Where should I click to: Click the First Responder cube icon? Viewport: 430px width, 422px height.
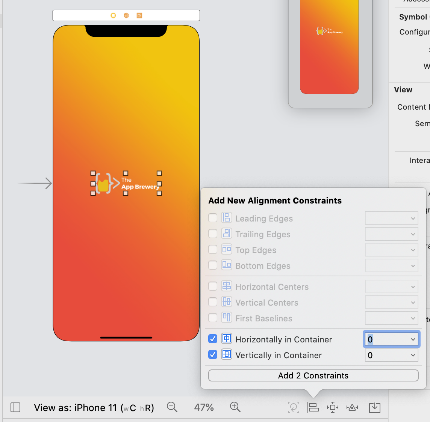(x=126, y=16)
